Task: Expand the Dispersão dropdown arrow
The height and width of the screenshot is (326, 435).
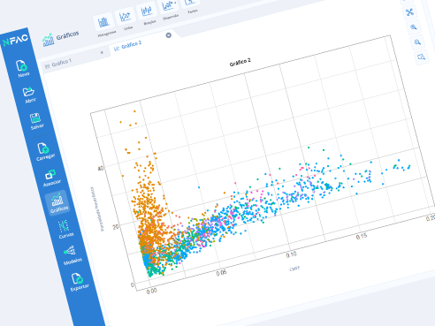Action: click(176, 3)
